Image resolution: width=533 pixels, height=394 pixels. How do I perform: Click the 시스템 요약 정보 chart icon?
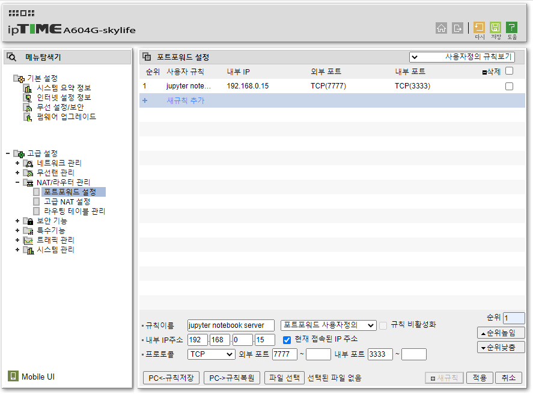(28, 88)
